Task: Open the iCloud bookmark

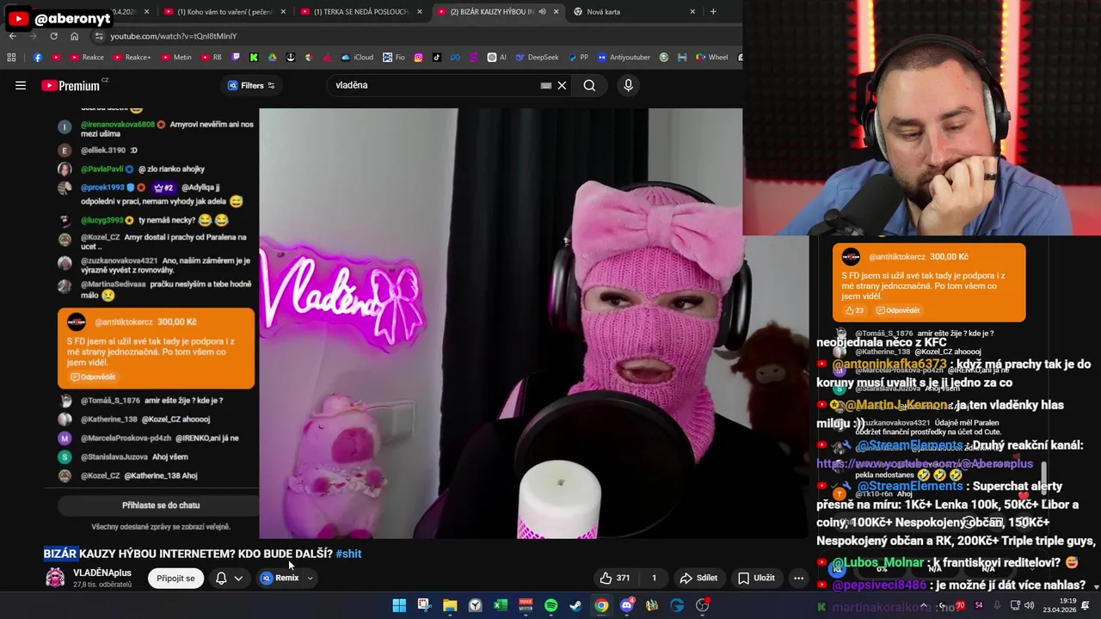Action: pyautogui.click(x=358, y=58)
